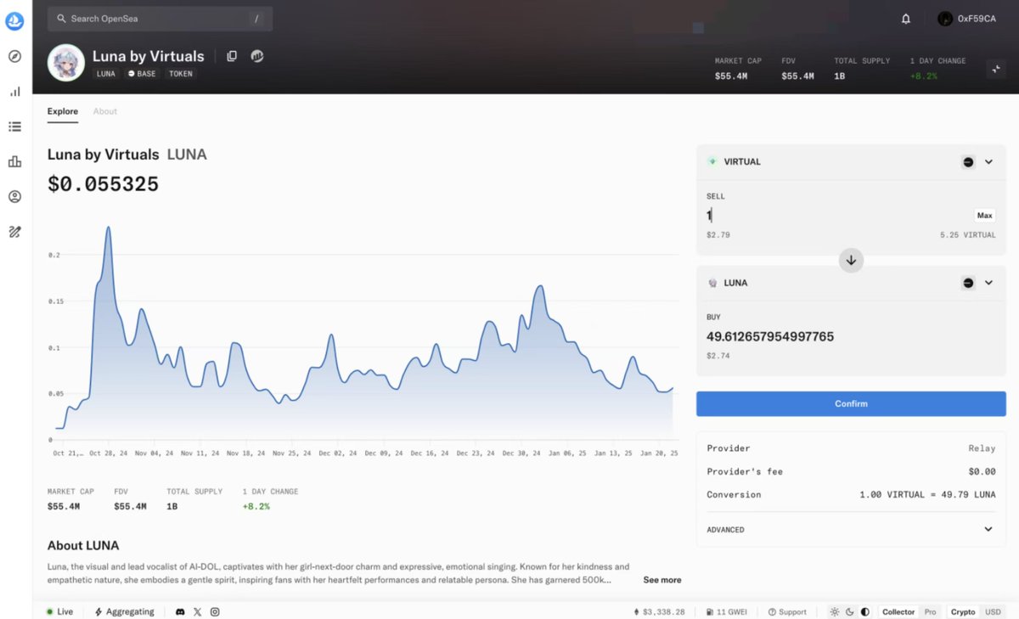This screenshot has width=1019, height=619.
Task: Click the price chart peak near Oct 28
Action: point(108,228)
